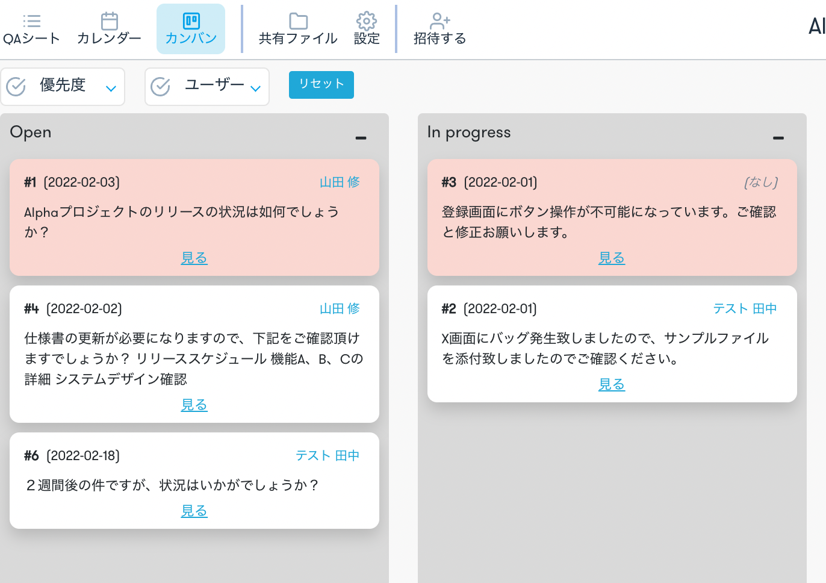Click 招待する menu label
This screenshot has height=583, width=826.
(440, 39)
